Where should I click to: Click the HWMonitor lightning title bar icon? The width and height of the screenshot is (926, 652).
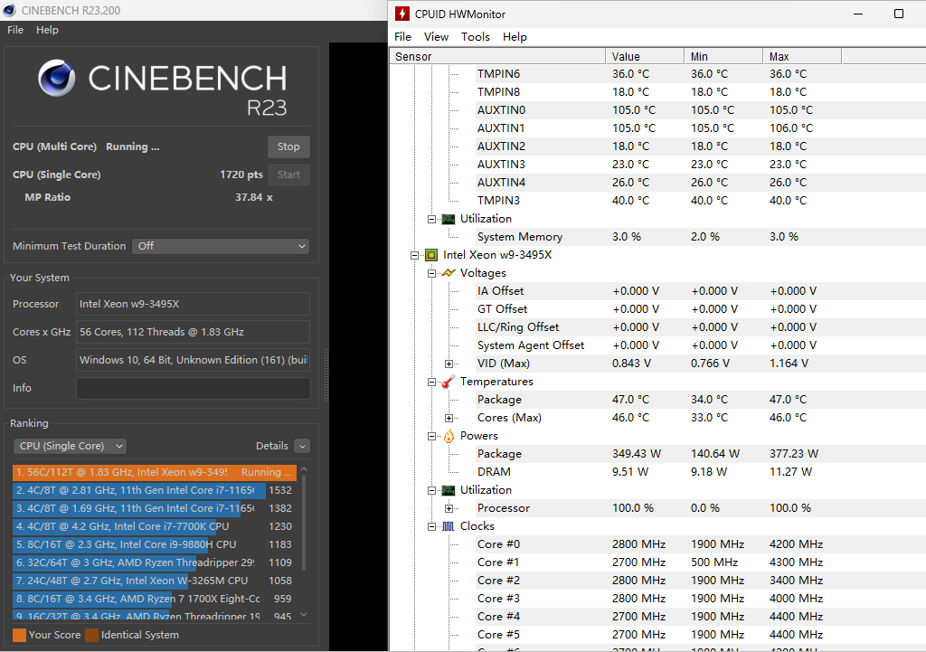pyautogui.click(x=402, y=14)
